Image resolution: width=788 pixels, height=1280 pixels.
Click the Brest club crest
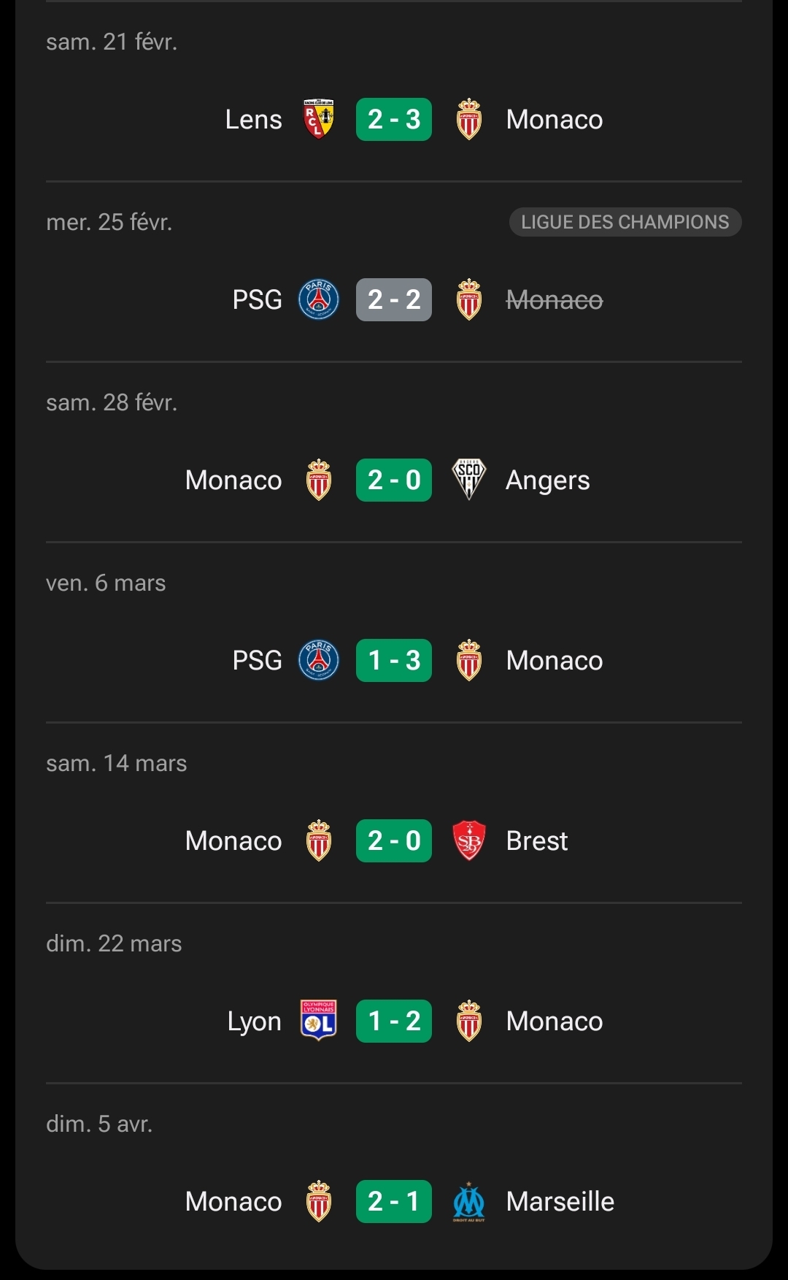click(468, 840)
